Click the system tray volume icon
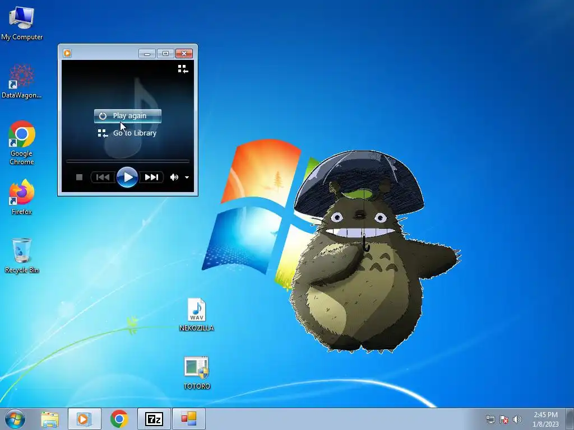Image resolution: width=574 pixels, height=430 pixels. pos(517,419)
